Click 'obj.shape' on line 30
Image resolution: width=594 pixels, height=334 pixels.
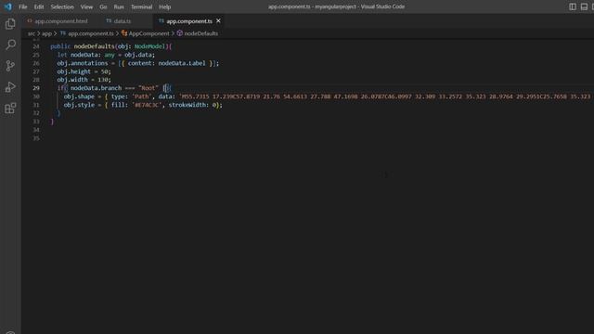coord(79,96)
